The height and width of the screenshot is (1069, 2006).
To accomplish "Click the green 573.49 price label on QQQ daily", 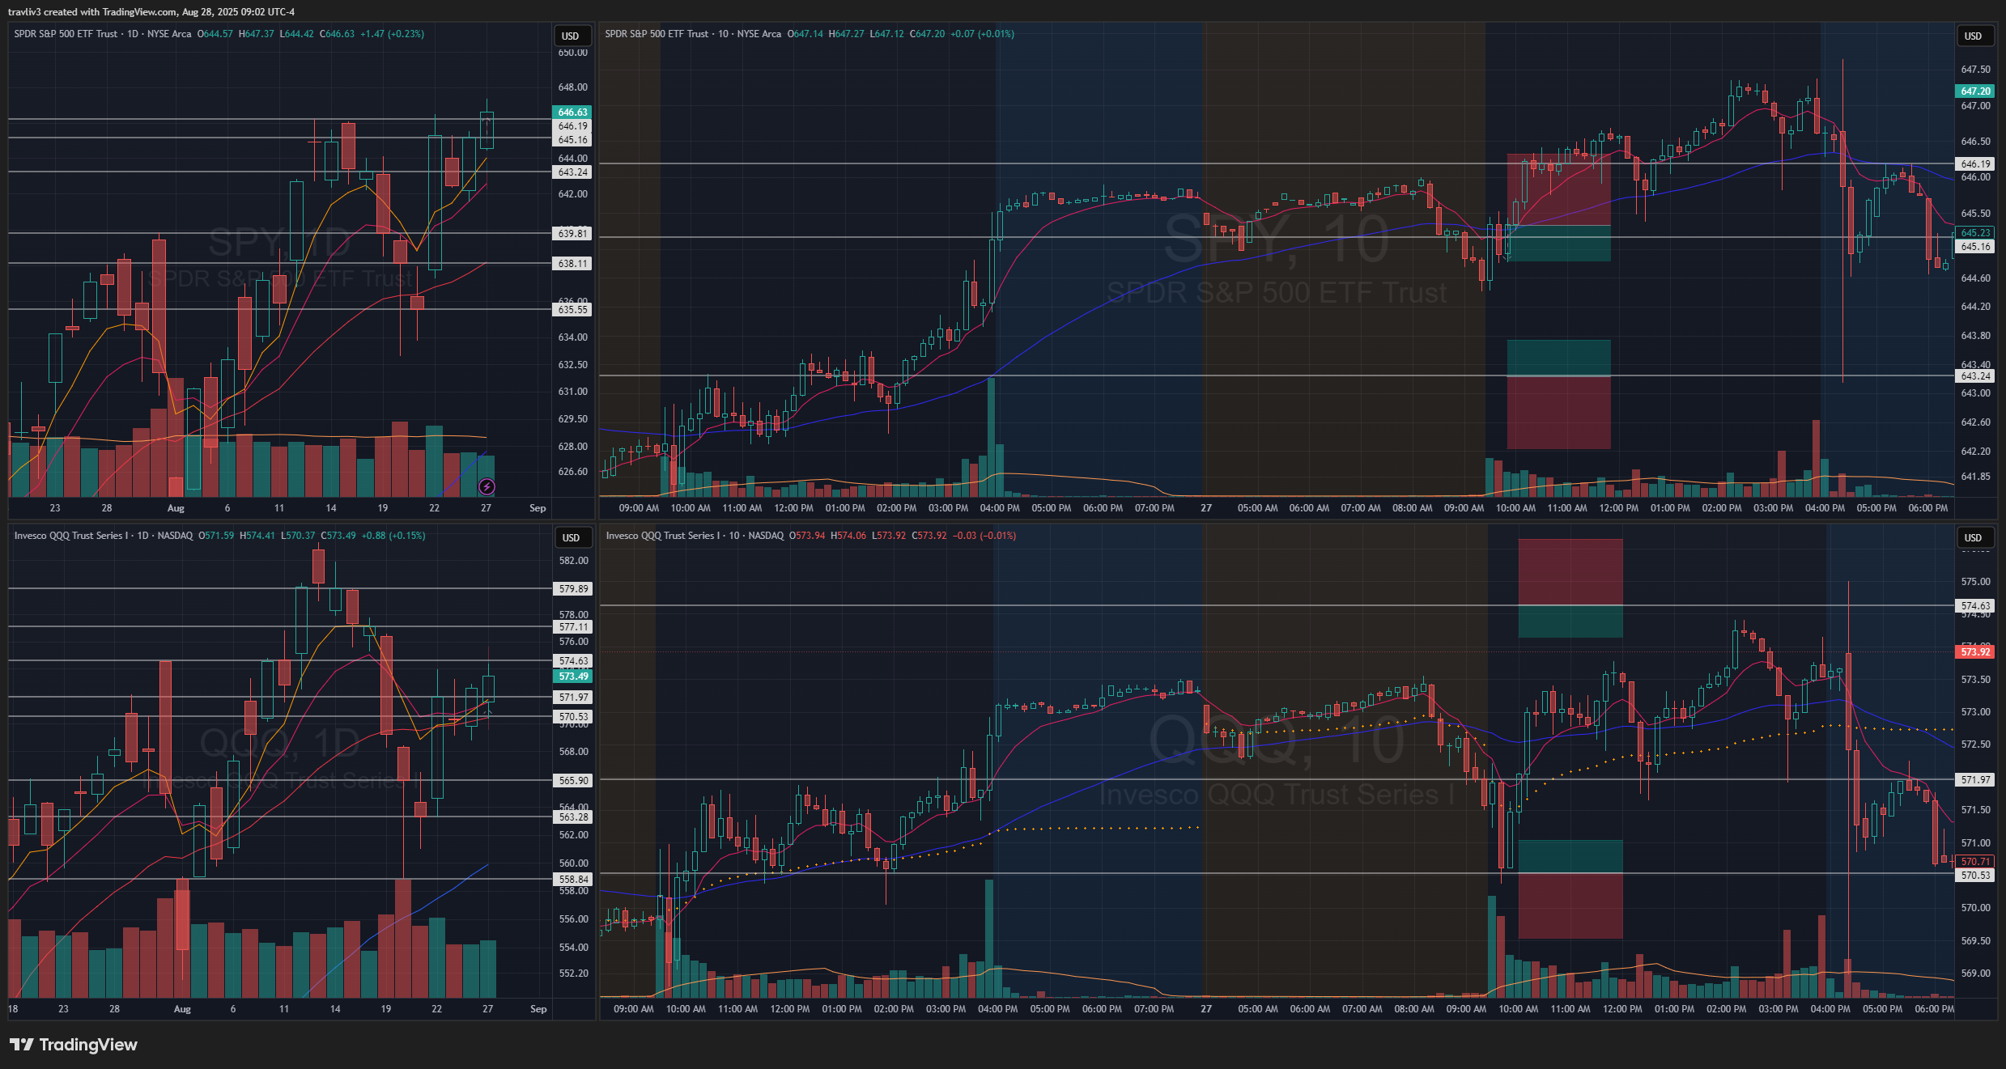I will (x=573, y=677).
